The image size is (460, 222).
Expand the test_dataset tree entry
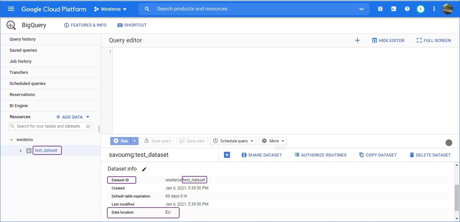(20, 150)
